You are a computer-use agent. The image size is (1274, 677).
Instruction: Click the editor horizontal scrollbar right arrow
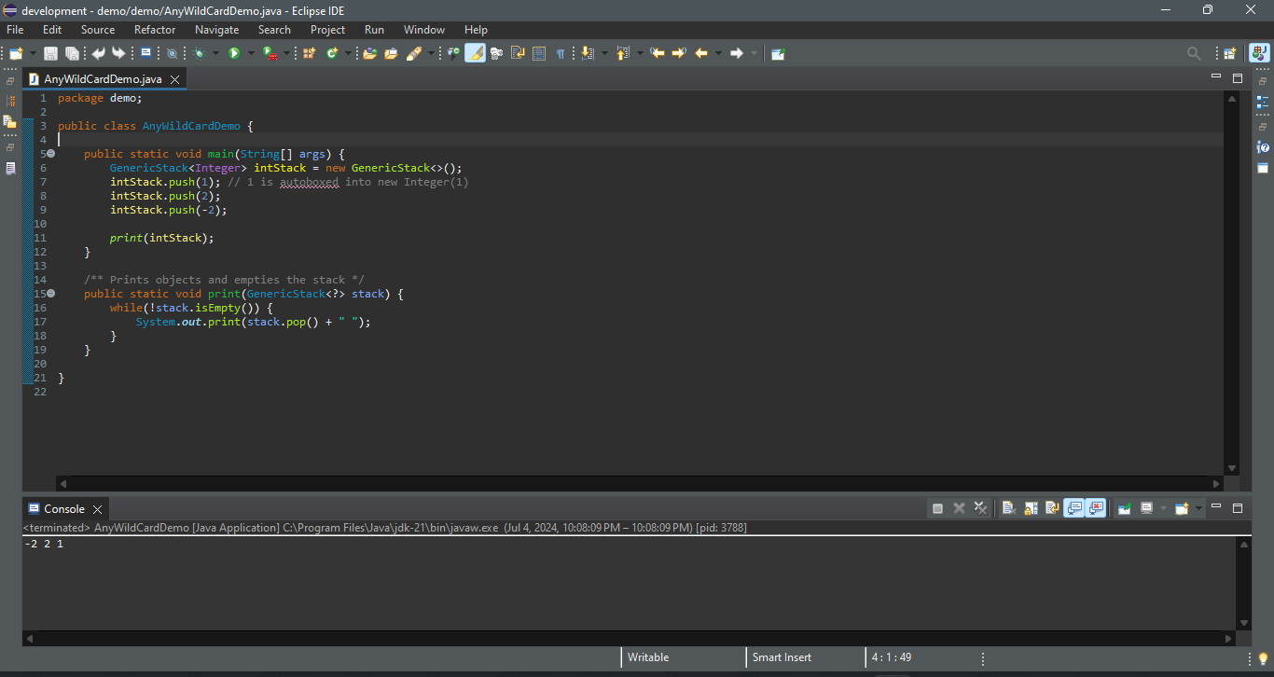pyautogui.click(x=1216, y=484)
